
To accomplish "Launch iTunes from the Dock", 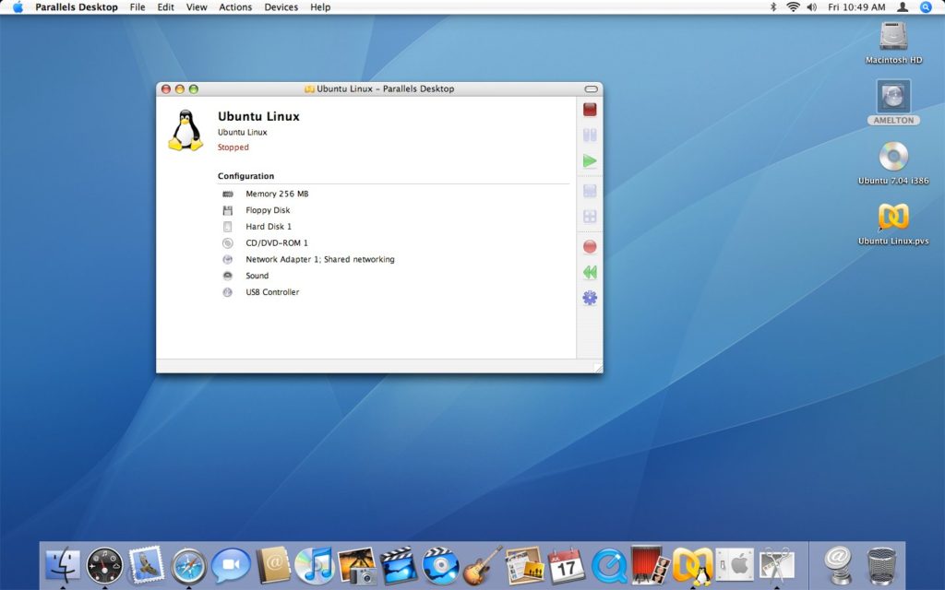I will (x=315, y=565).
